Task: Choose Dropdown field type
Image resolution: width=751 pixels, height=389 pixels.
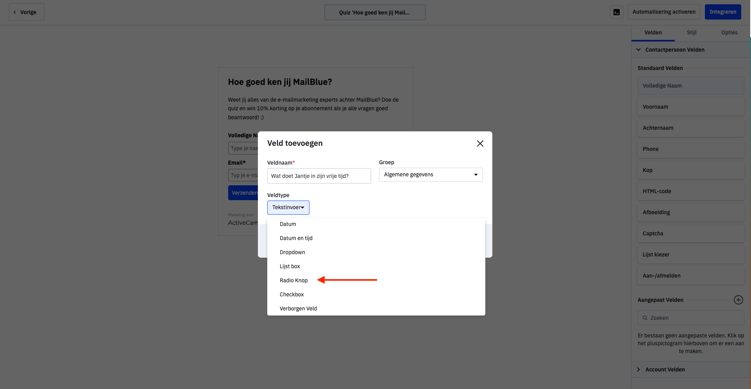Action: coord(292,252)
